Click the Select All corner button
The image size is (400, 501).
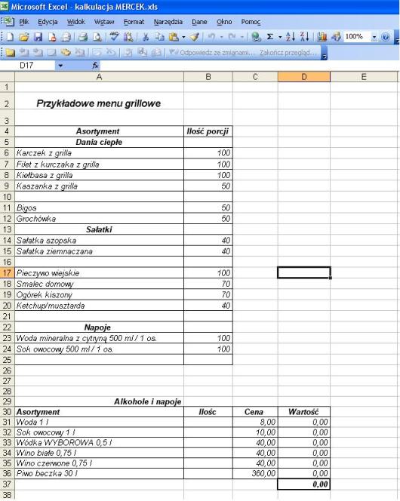click(x=7, y=77)
